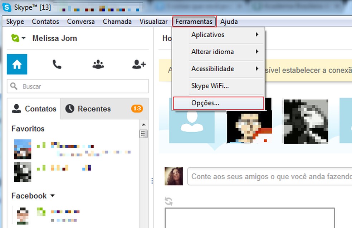352x228 pixels.
Task: Click the search magnifier icon
Action: tap(14, 86)
